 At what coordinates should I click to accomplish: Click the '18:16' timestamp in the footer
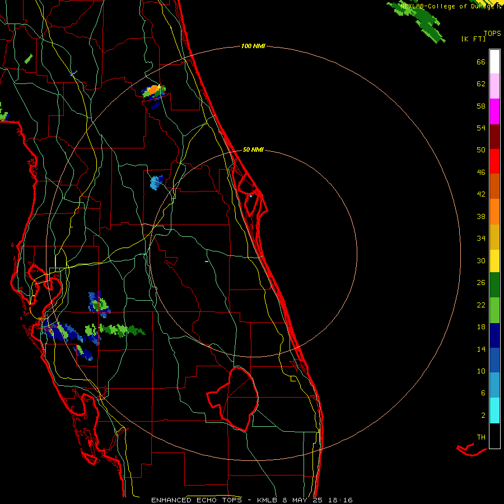click(x=340, y=500)
